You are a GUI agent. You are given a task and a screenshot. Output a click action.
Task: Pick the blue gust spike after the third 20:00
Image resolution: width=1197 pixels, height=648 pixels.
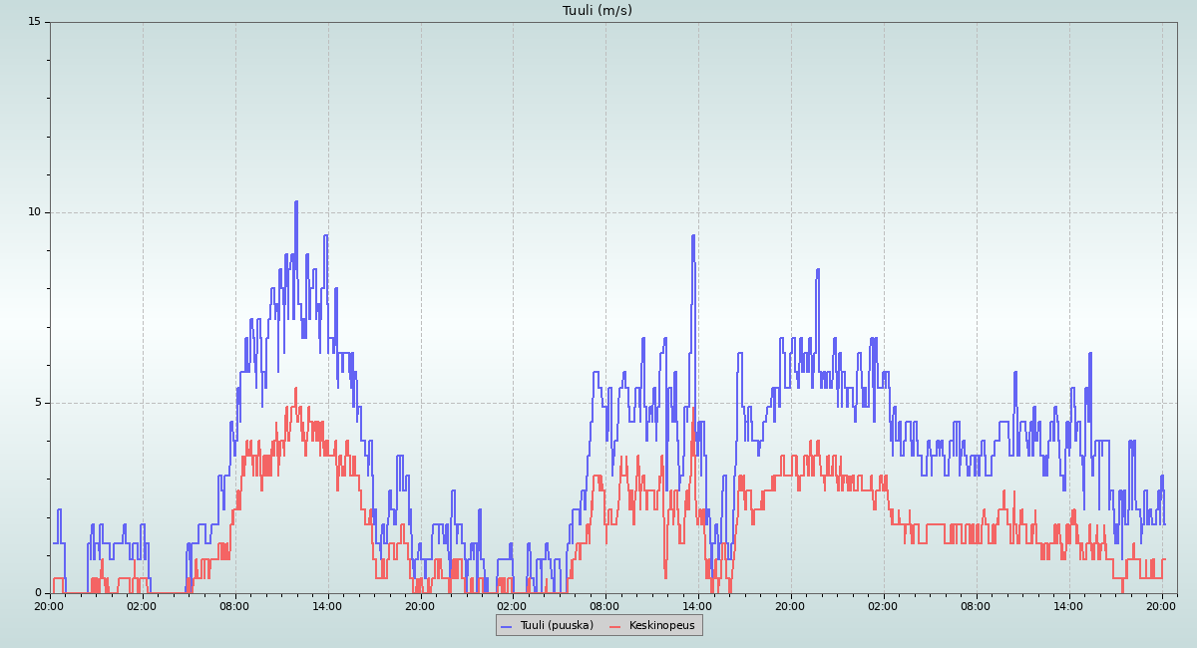pos(818,270)
